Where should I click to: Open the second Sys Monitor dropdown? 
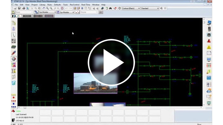[x=67, y=12]
